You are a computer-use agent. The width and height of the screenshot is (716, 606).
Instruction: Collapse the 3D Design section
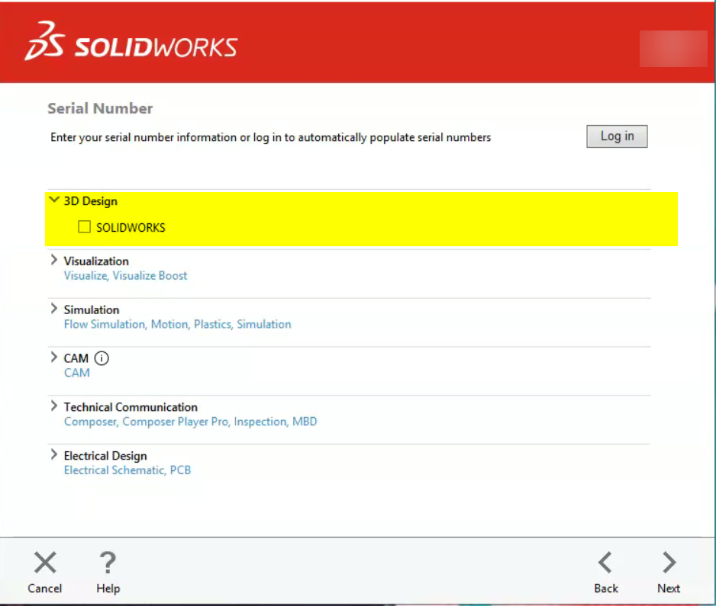54,200
